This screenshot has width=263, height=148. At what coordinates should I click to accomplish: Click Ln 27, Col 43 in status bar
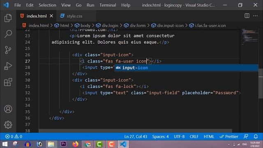(x=136, y=136)
